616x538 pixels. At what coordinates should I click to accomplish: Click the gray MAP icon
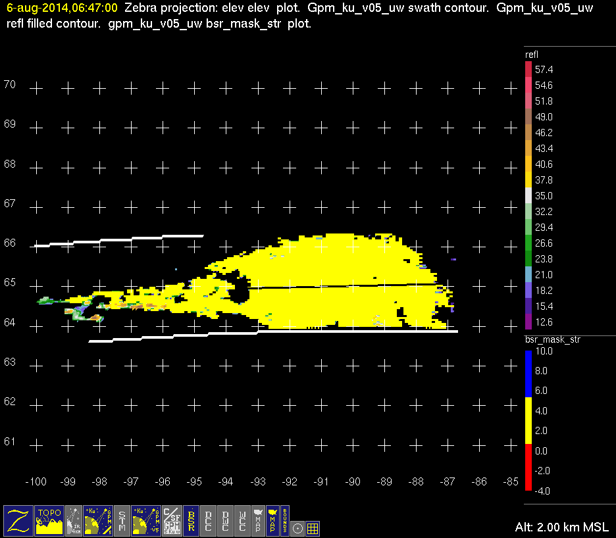pyautogui.click(x=258, y=520)
